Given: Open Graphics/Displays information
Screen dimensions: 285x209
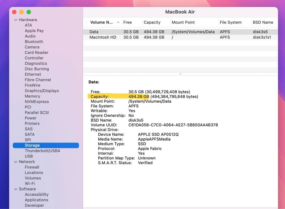Looking at the screenshot, I should click(42, 91).
